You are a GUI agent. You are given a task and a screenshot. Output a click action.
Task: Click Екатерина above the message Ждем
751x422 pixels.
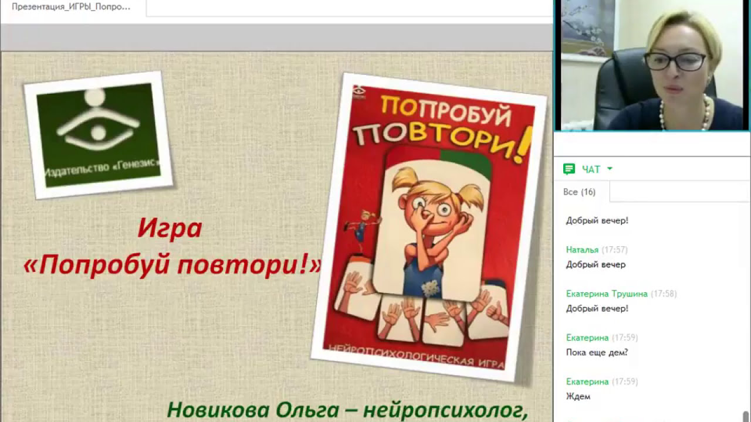point(587,382)
